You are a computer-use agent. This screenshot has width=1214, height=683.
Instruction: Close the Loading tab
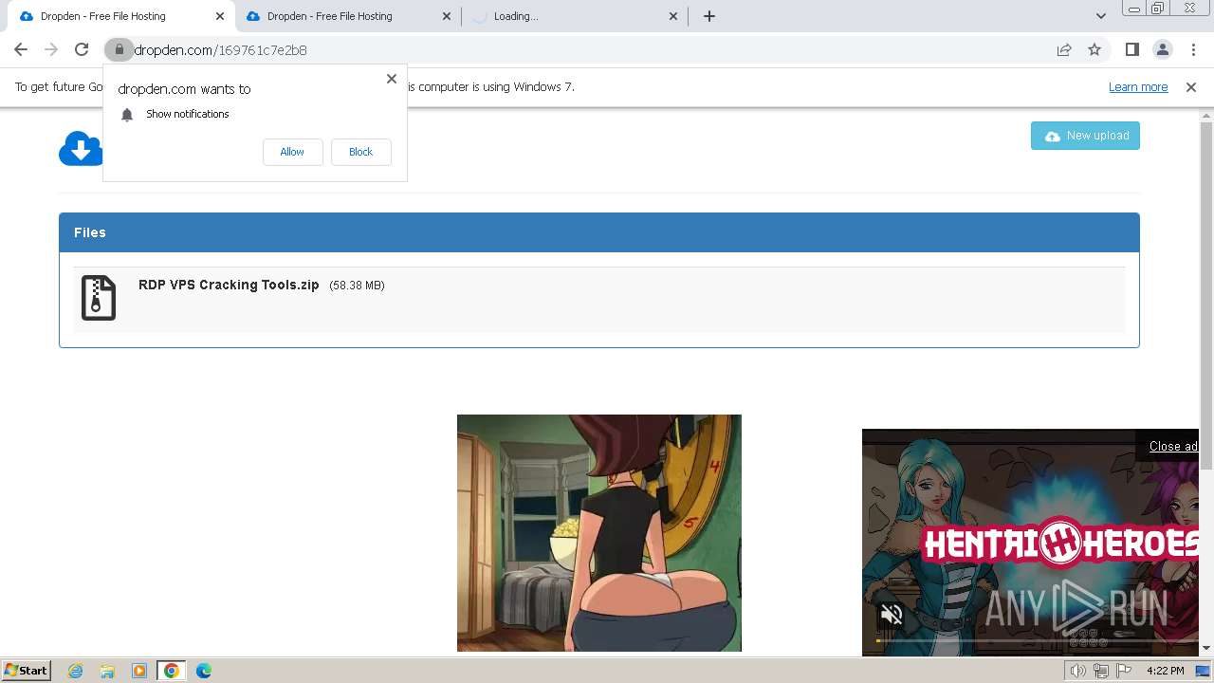tap(673, 16)
